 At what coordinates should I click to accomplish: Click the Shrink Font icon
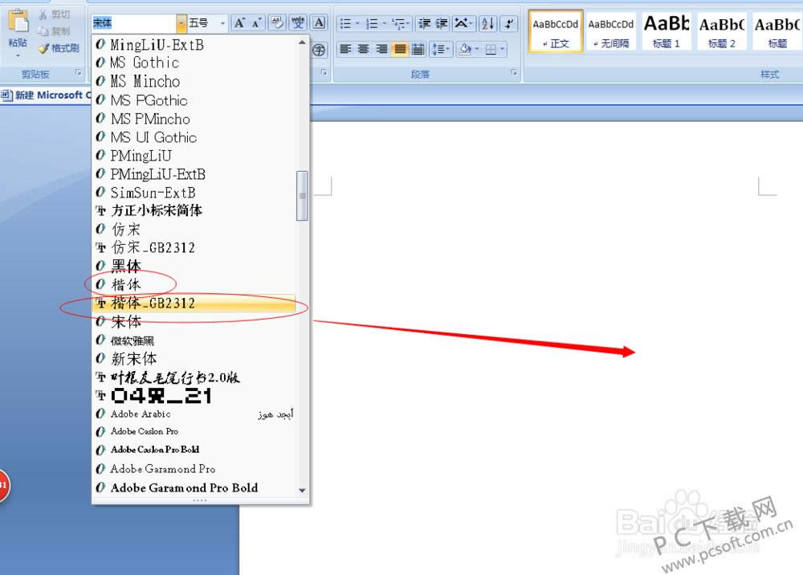(255, 22)
